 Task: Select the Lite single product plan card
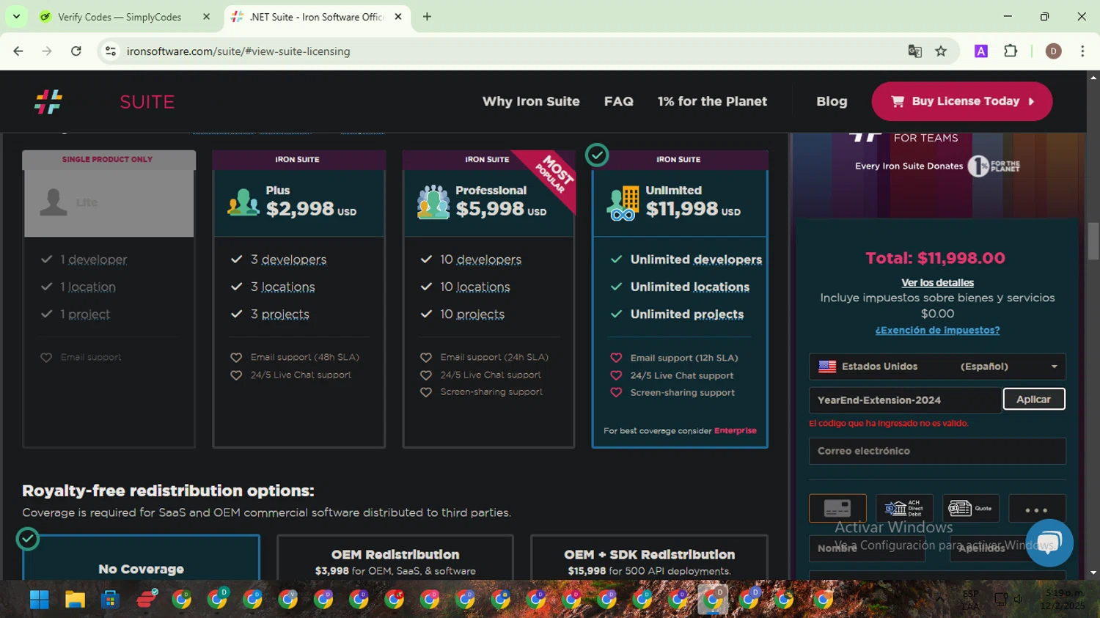click(109, 298)
